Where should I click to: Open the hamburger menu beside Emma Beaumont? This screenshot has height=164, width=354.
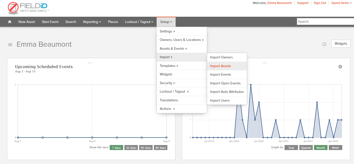click(10, 45)
